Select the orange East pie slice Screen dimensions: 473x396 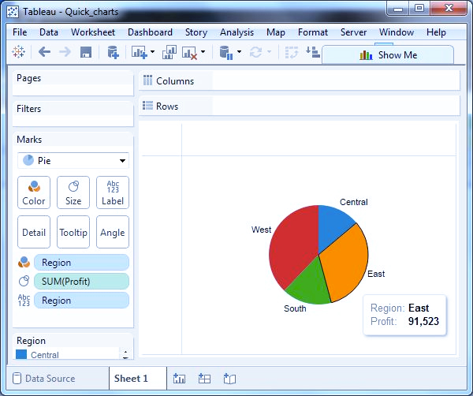pyautogui.click(x=347, y=261)
